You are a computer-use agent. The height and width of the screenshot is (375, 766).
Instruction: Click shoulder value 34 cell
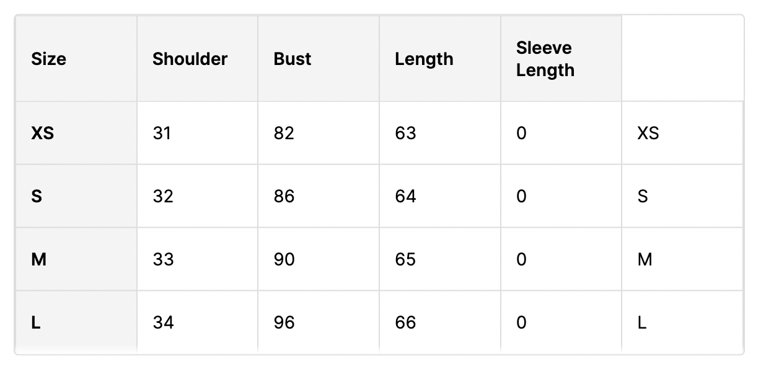198,322
